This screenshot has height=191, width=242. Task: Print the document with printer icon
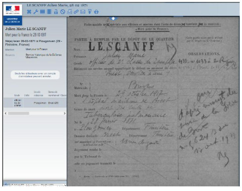pyautogui.click(x=69, y=12)
